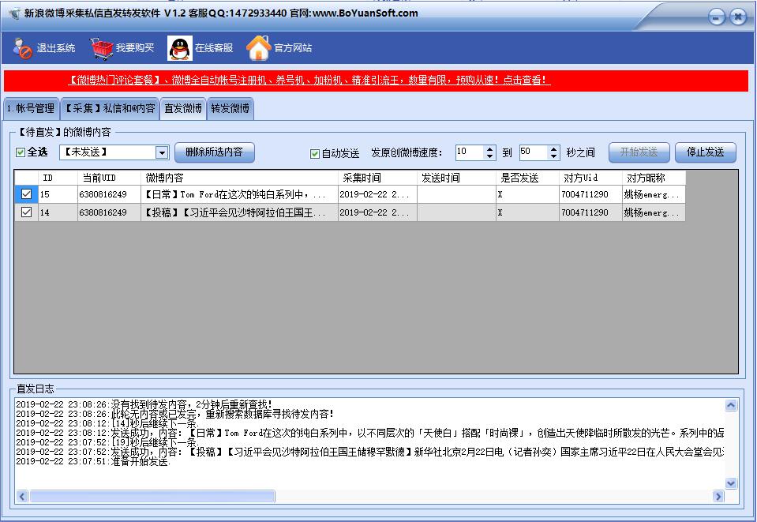Toggle the 全选 select-all checkbox
This screenshot has width=757, height=522.
pos(21,152)
